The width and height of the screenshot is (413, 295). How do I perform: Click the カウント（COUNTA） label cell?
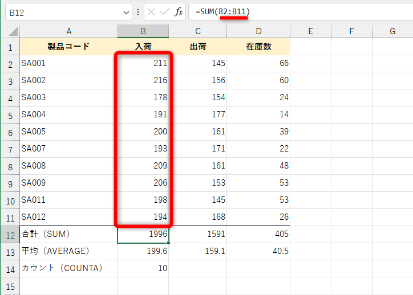(x=69, y=268)
